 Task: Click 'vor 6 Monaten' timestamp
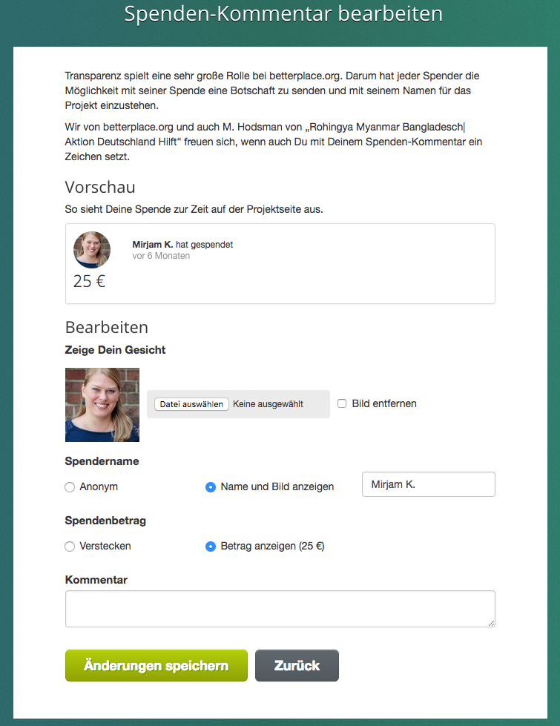pyautogui.click(x=161, y=256)
